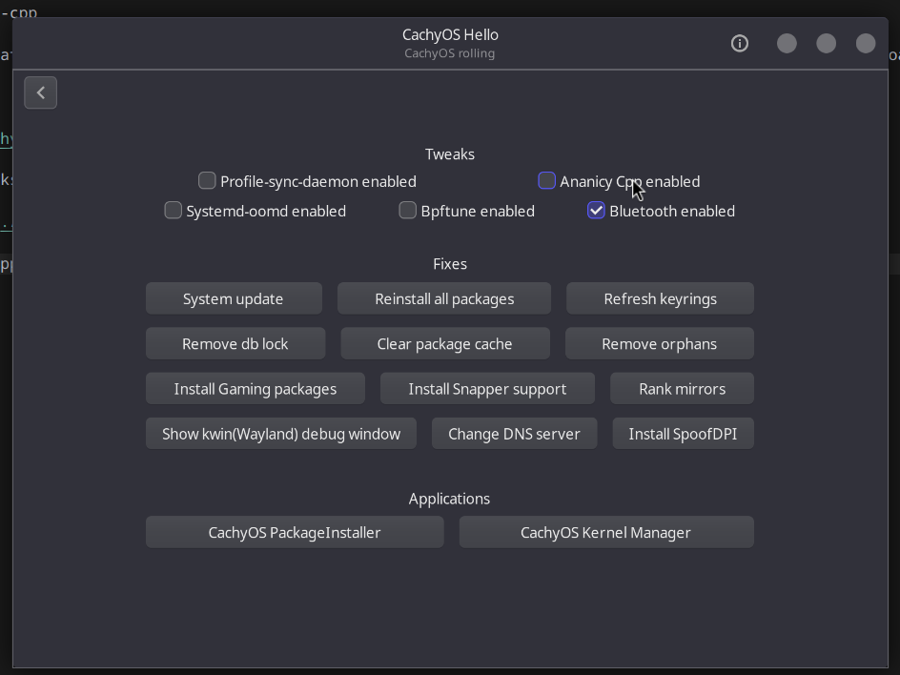Click Reinstall all packages
The width and height of the screenshot is (900, 675).
[444, 298]
